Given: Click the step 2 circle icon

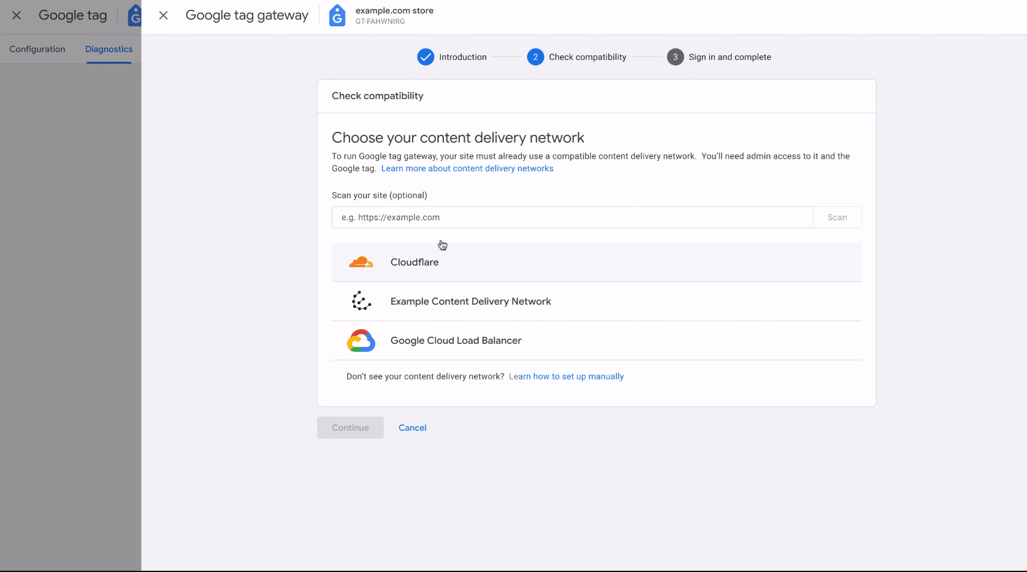Looking at the screenshot, I should (535, 57).
